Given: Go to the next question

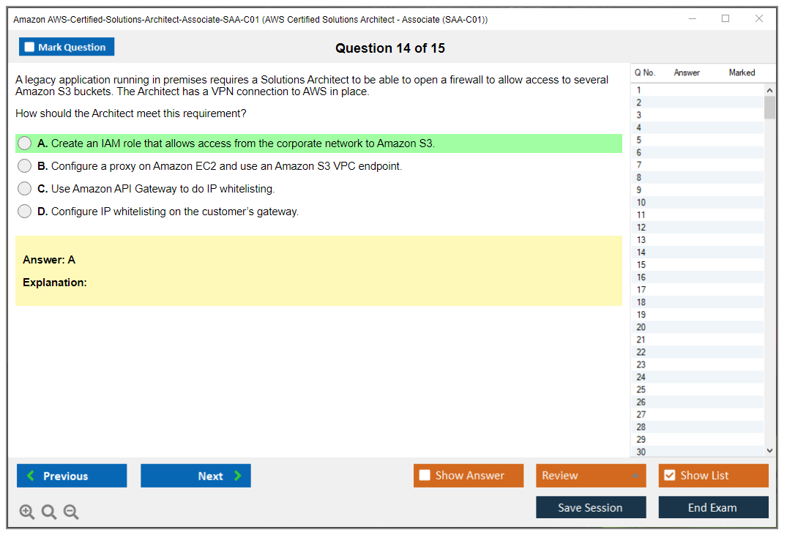Looking at the screenshot, I should [x=195, y=476].
